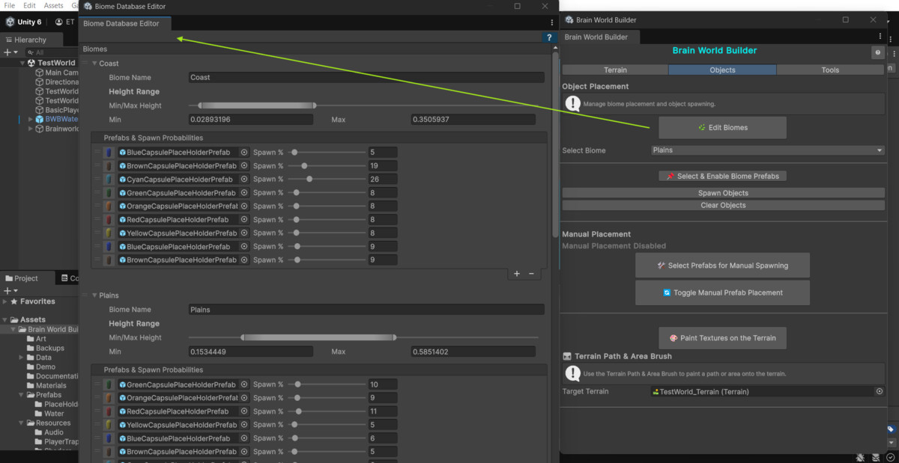The image size is (899, 463).
Task: Click Toggle Manual Prefab Placement
Action: click(x=722, y=292)
